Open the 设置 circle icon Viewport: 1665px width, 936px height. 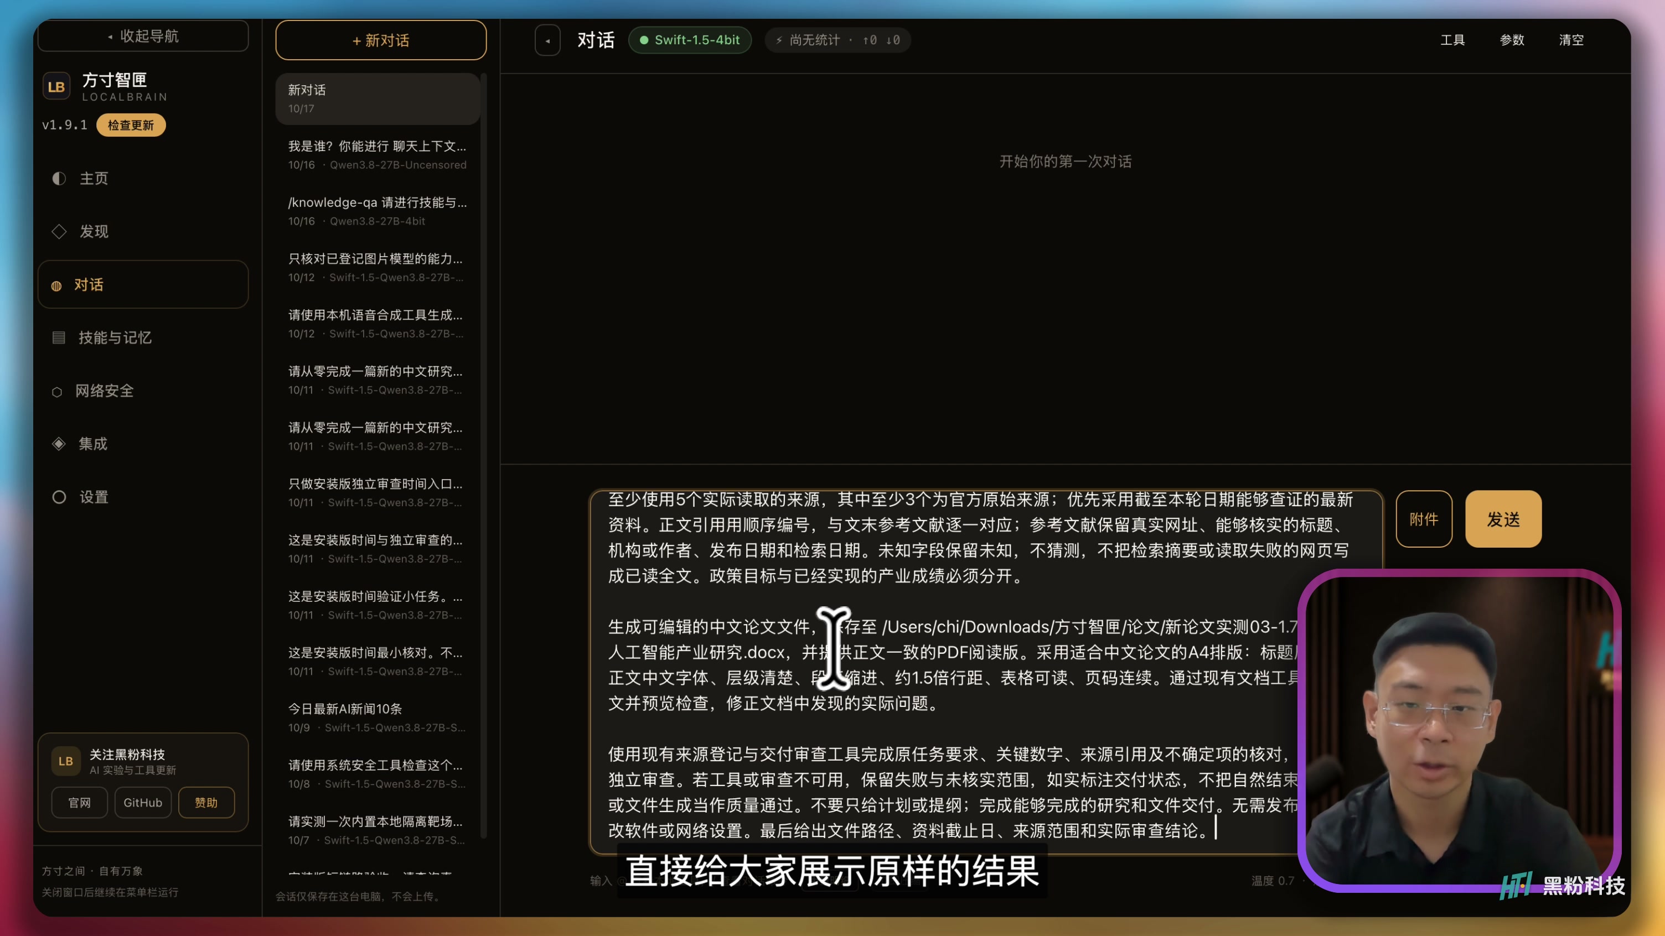coord(59,497)
